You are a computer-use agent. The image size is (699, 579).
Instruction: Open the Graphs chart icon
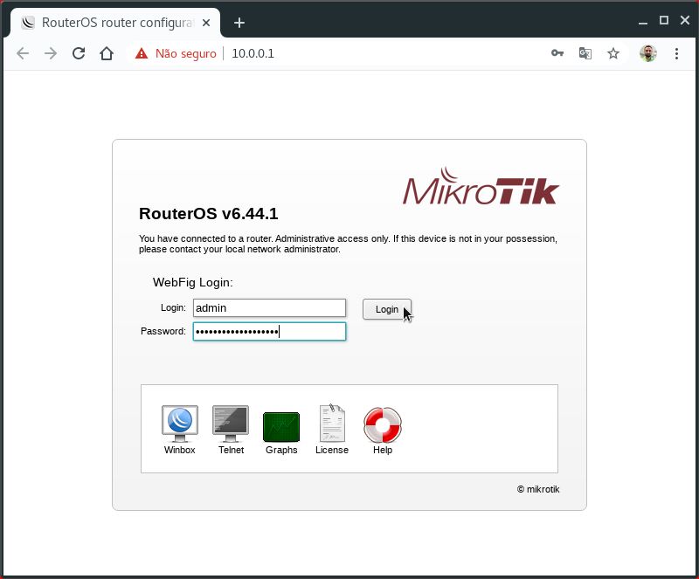tap(281, 426)
